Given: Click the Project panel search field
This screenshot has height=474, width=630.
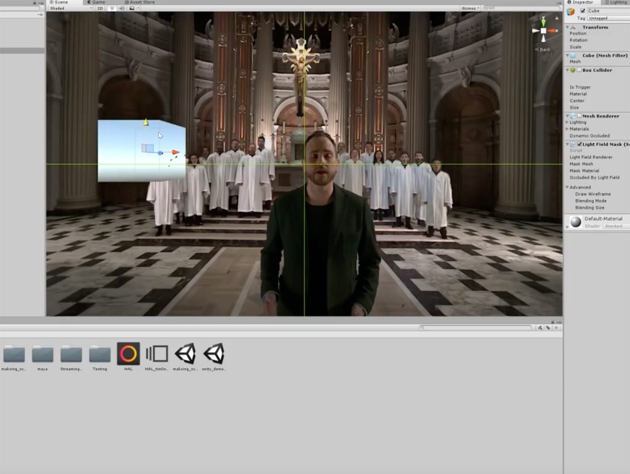Looking at the screenshot, I should [476, 327].
